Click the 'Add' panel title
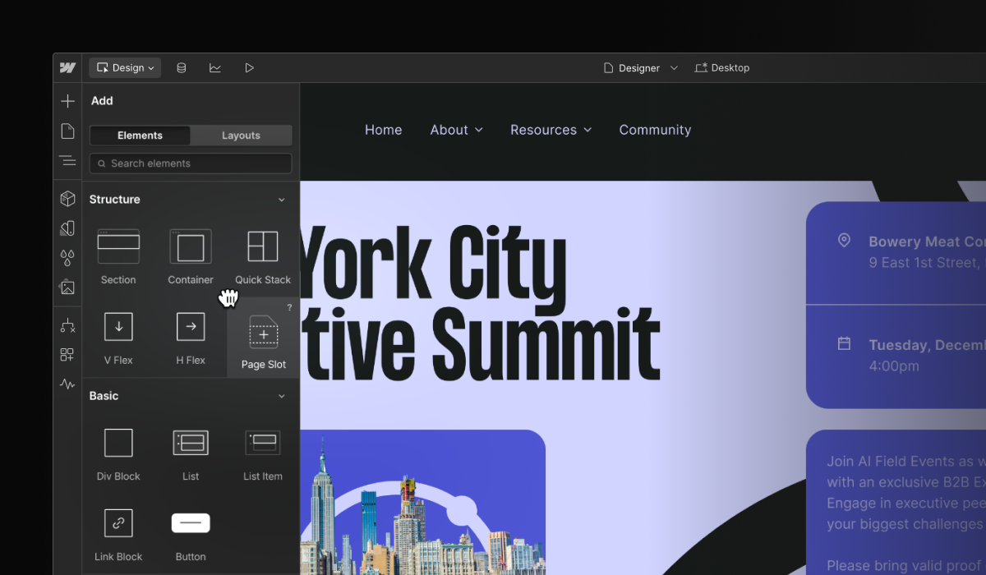 point(102,101)
